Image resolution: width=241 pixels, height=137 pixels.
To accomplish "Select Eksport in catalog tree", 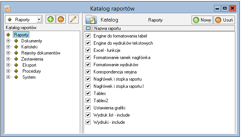I will [x=29, y=65].
